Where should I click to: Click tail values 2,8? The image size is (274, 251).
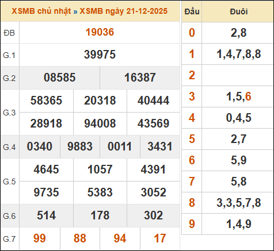click(x=239, y=33)
